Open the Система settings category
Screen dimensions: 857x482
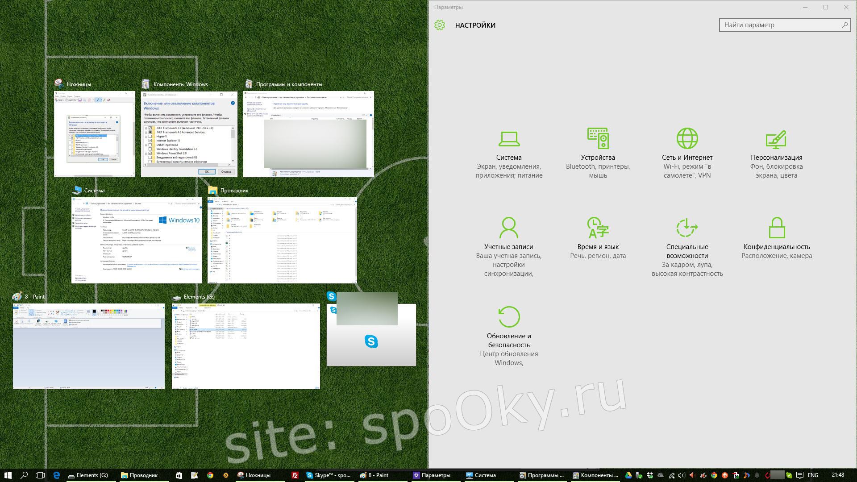tap(509, 154)
